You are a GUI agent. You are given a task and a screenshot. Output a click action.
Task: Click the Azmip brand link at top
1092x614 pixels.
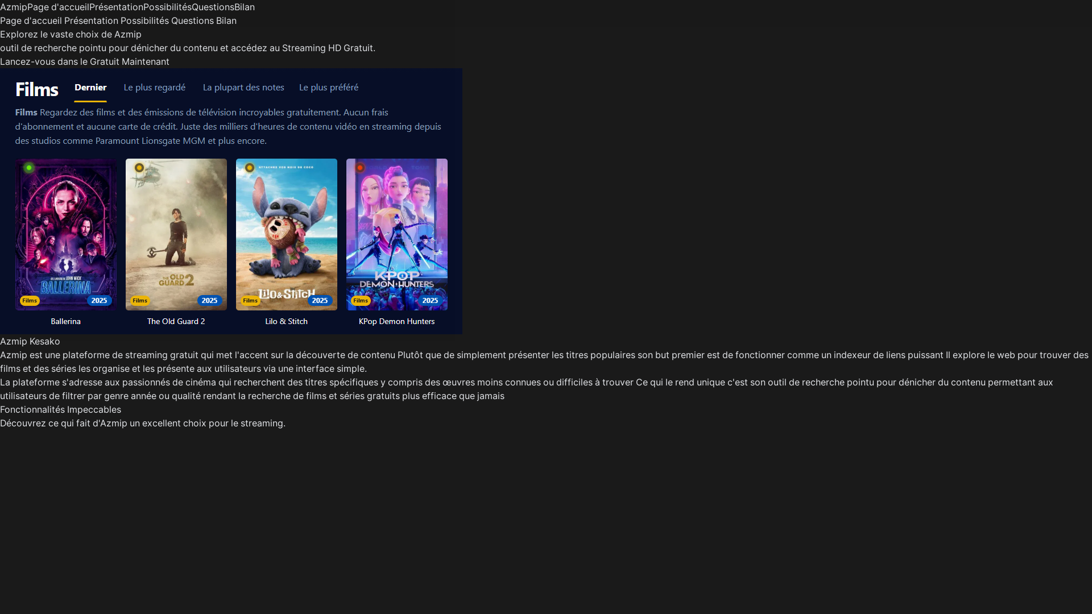pyautogui.click(x=14, y=7)
